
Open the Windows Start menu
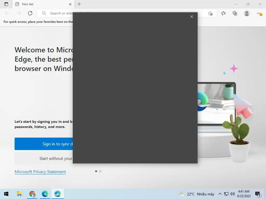click(x=6, y=194)
